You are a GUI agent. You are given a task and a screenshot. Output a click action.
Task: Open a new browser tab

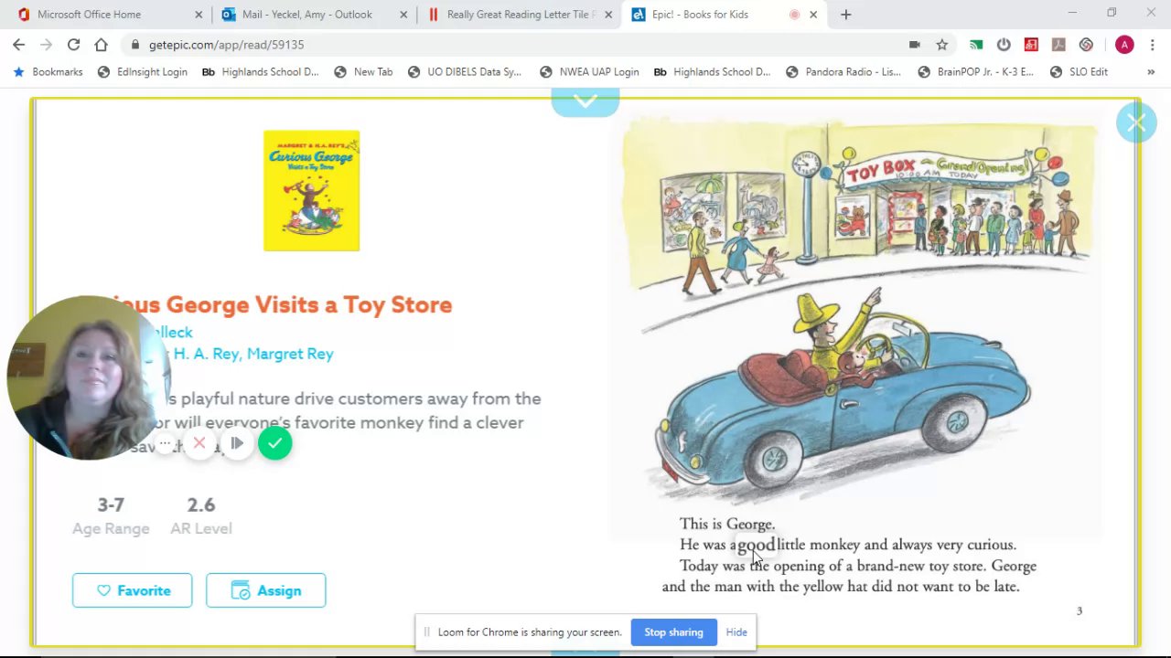tap(846, 15)
